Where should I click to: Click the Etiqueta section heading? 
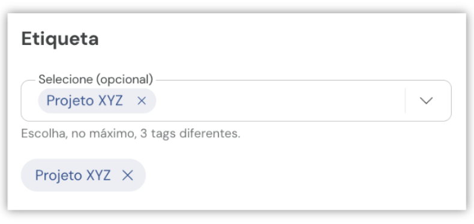60,40
